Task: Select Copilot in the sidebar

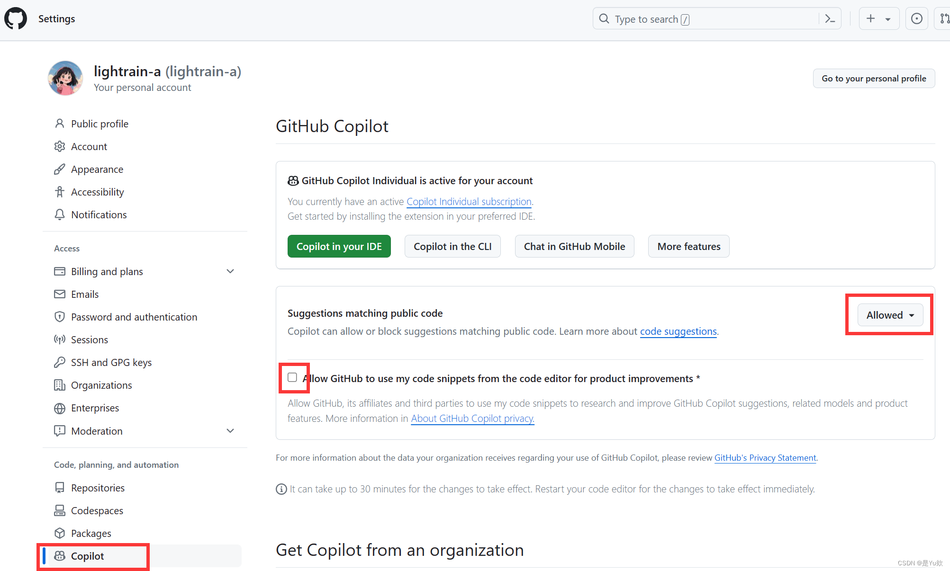Action: point(143,556)
